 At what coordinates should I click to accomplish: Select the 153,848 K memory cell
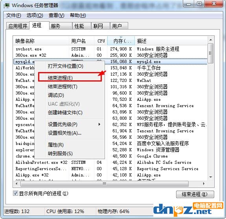pos(121,68)
